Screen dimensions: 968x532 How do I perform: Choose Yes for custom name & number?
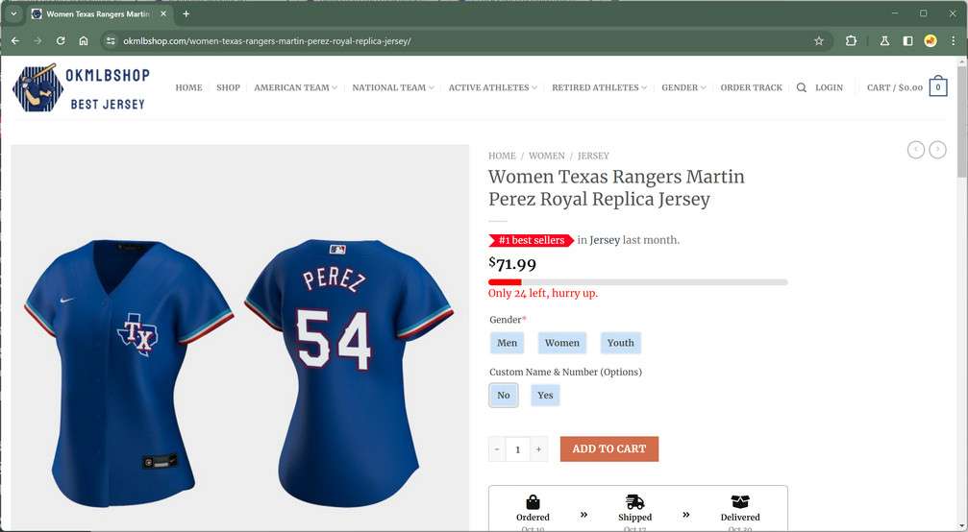545,395
